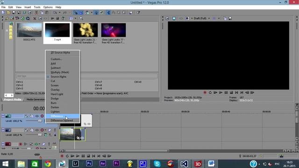Toggle Automatic Crossfades in main toolbar
Viewport: 299px width, 168px height.
81,13
